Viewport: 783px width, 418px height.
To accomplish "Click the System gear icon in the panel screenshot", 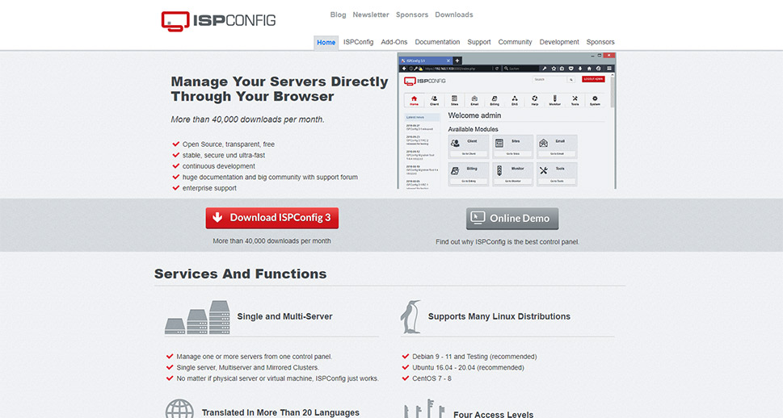I will pos(595,100).
